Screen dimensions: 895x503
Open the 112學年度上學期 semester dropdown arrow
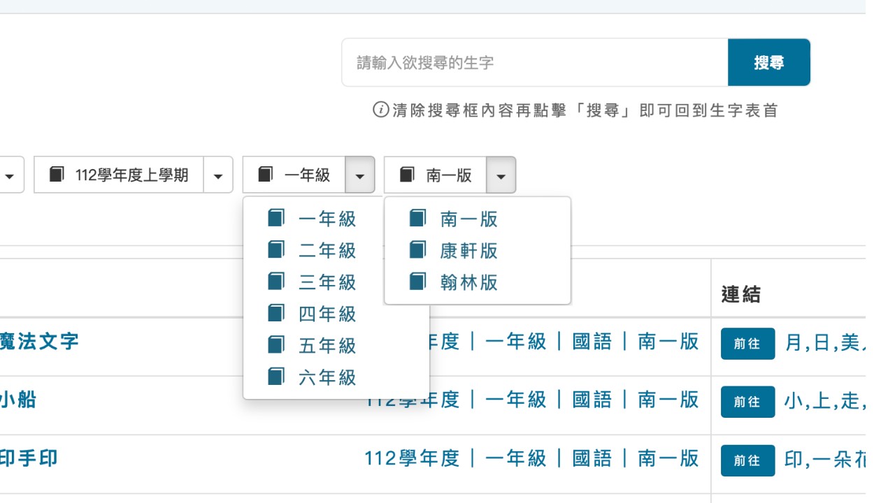click(218, 175)
